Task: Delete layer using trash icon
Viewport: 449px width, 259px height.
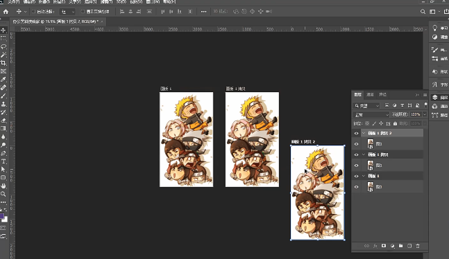Action: (418, 246)
